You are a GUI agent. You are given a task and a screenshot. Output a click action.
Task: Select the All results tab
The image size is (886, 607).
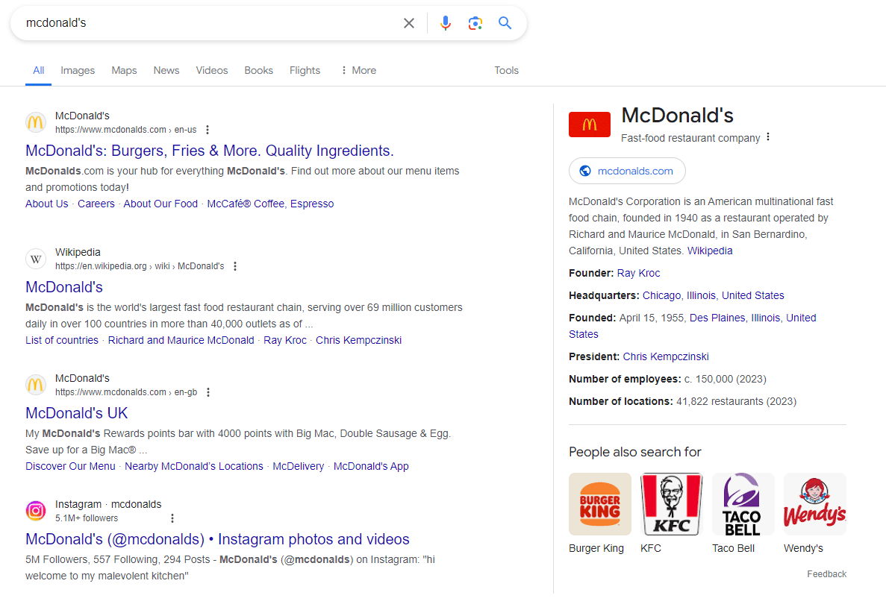point(38,71)
